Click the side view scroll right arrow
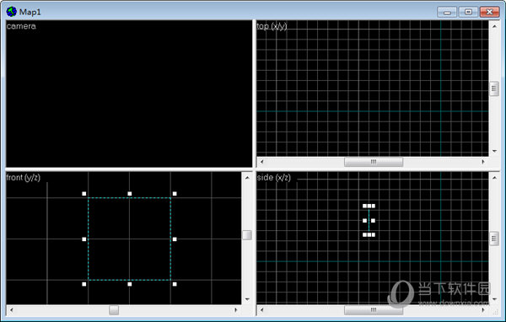 pos(483,310)
